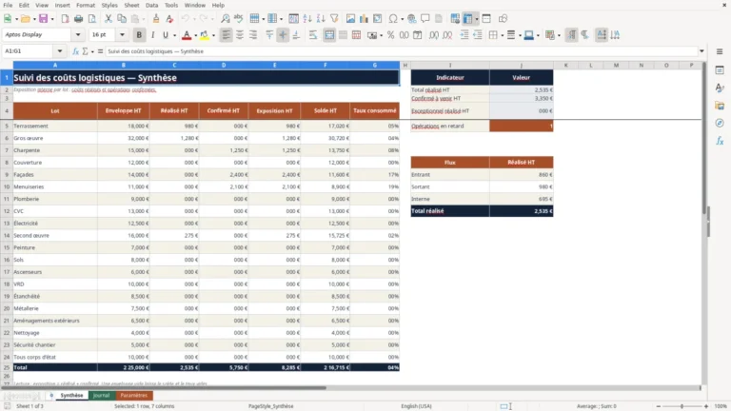The image size is (731, 411).
Task: Toggle Bold formatting
Action: click(139, 35)
